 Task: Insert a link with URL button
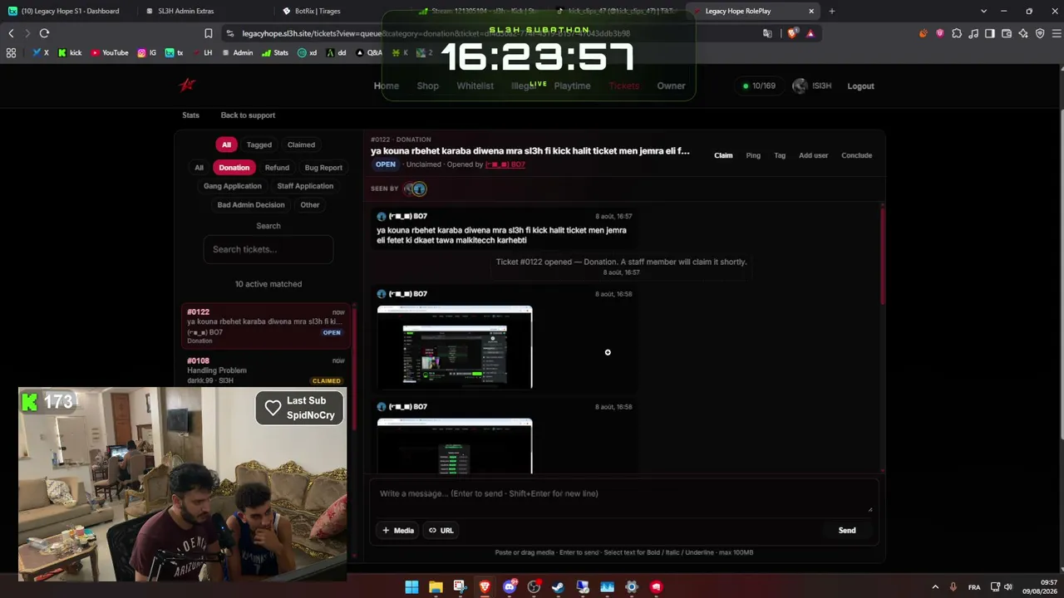pos(441,530)
